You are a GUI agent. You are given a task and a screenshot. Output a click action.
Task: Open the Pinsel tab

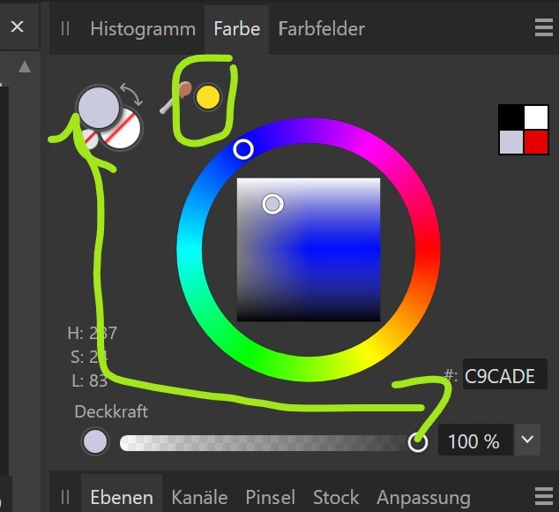pos(270,497)
